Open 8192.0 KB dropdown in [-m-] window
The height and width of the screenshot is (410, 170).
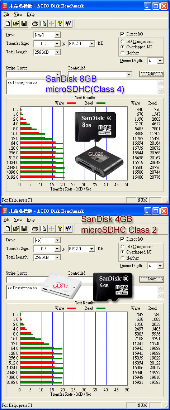click(x=92, y=44)
